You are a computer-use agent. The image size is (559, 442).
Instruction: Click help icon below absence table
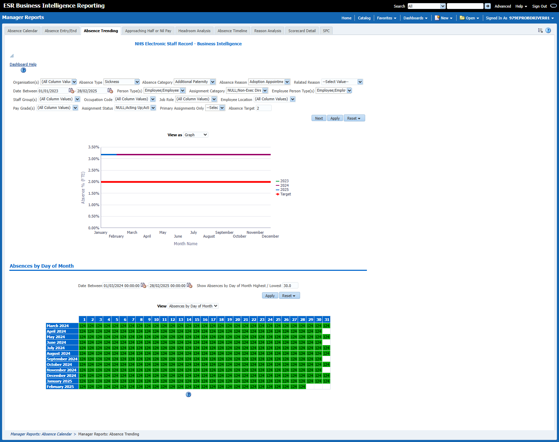click(x=188, y=395)
